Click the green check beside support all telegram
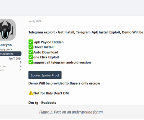 [31, 62]
